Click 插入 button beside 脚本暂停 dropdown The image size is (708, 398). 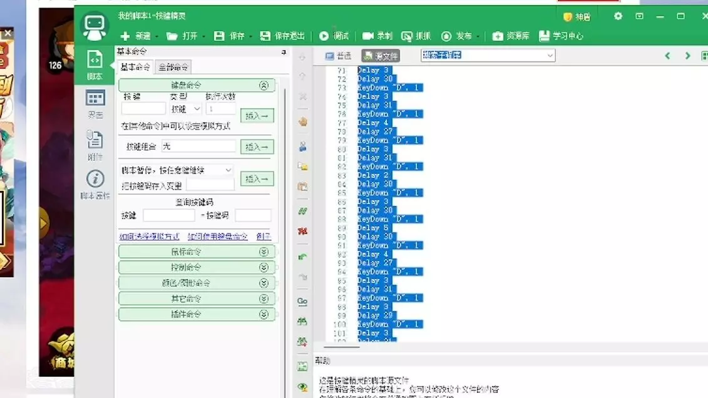point(257,179)
